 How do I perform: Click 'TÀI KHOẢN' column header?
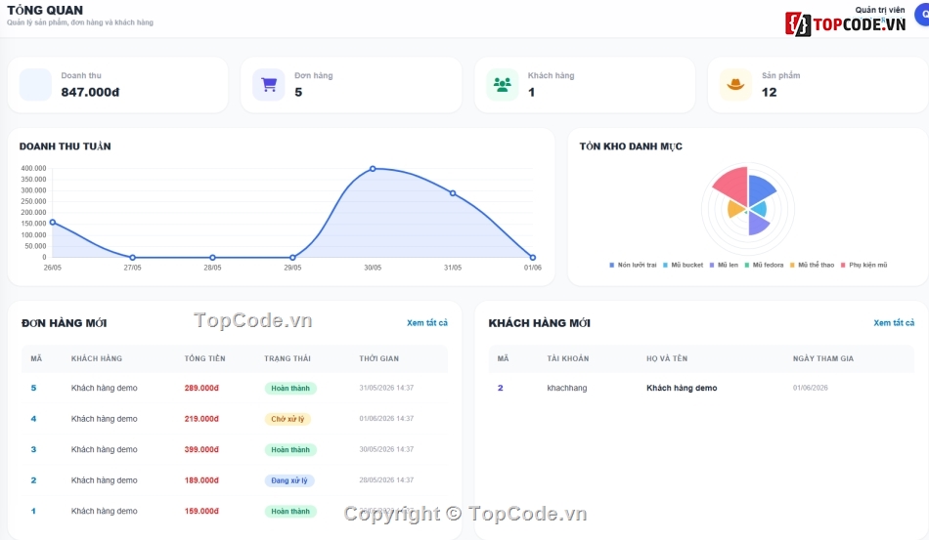pyautogui.click(x=567, y=358)
